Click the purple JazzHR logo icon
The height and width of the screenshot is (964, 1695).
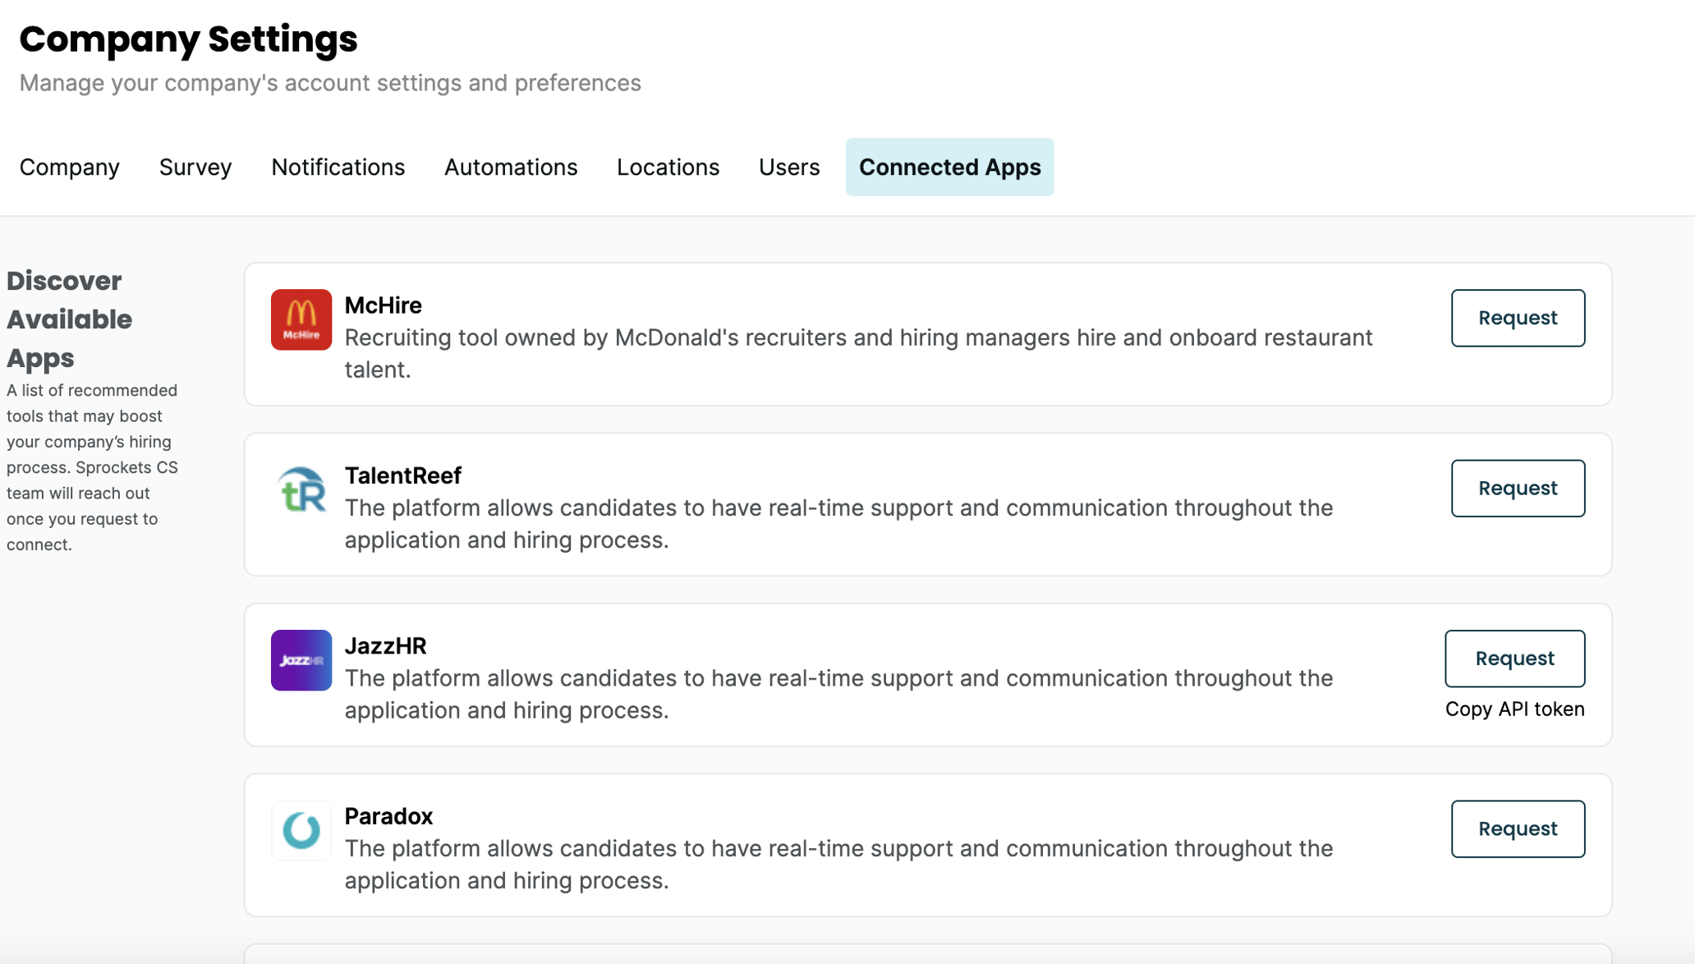click(x=301, y=660)
